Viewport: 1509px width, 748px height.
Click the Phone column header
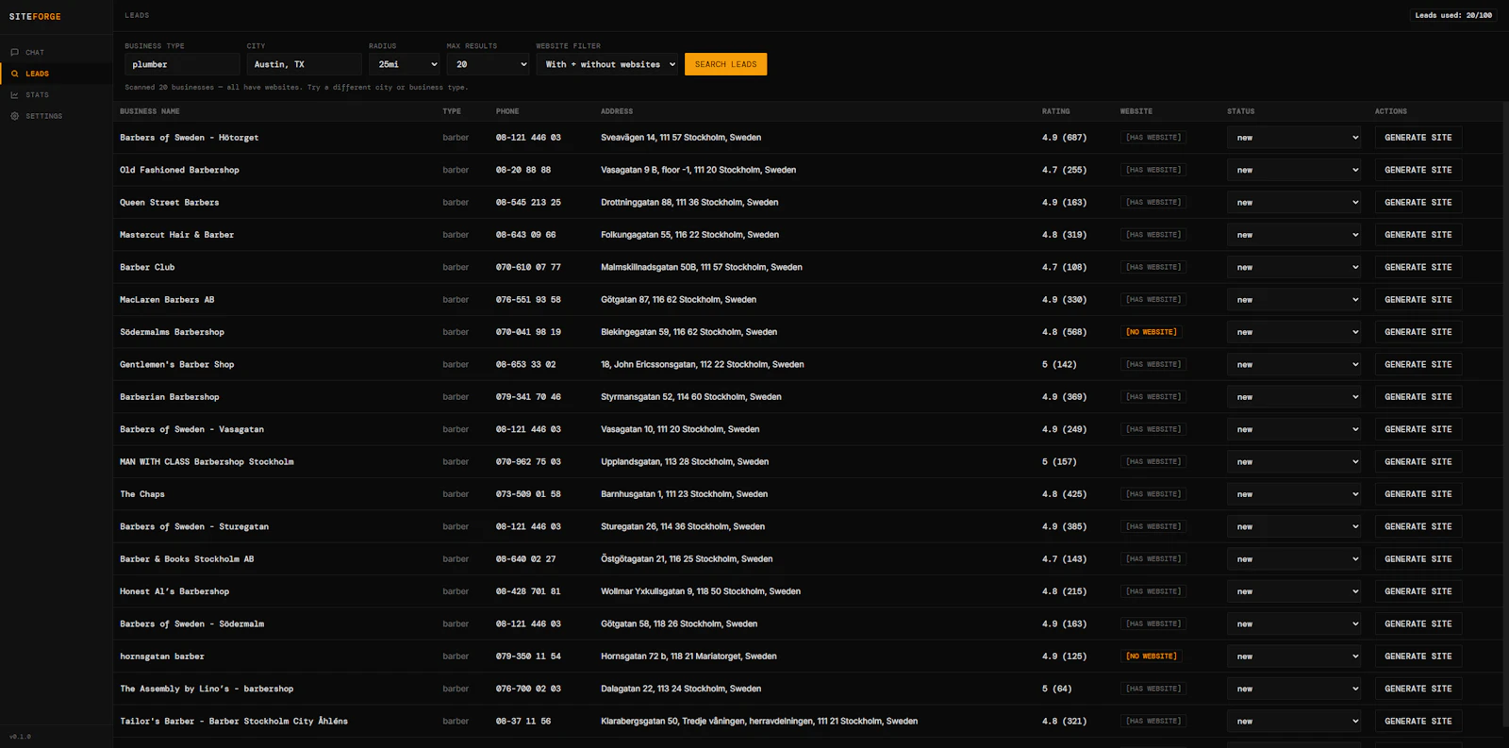507,111
